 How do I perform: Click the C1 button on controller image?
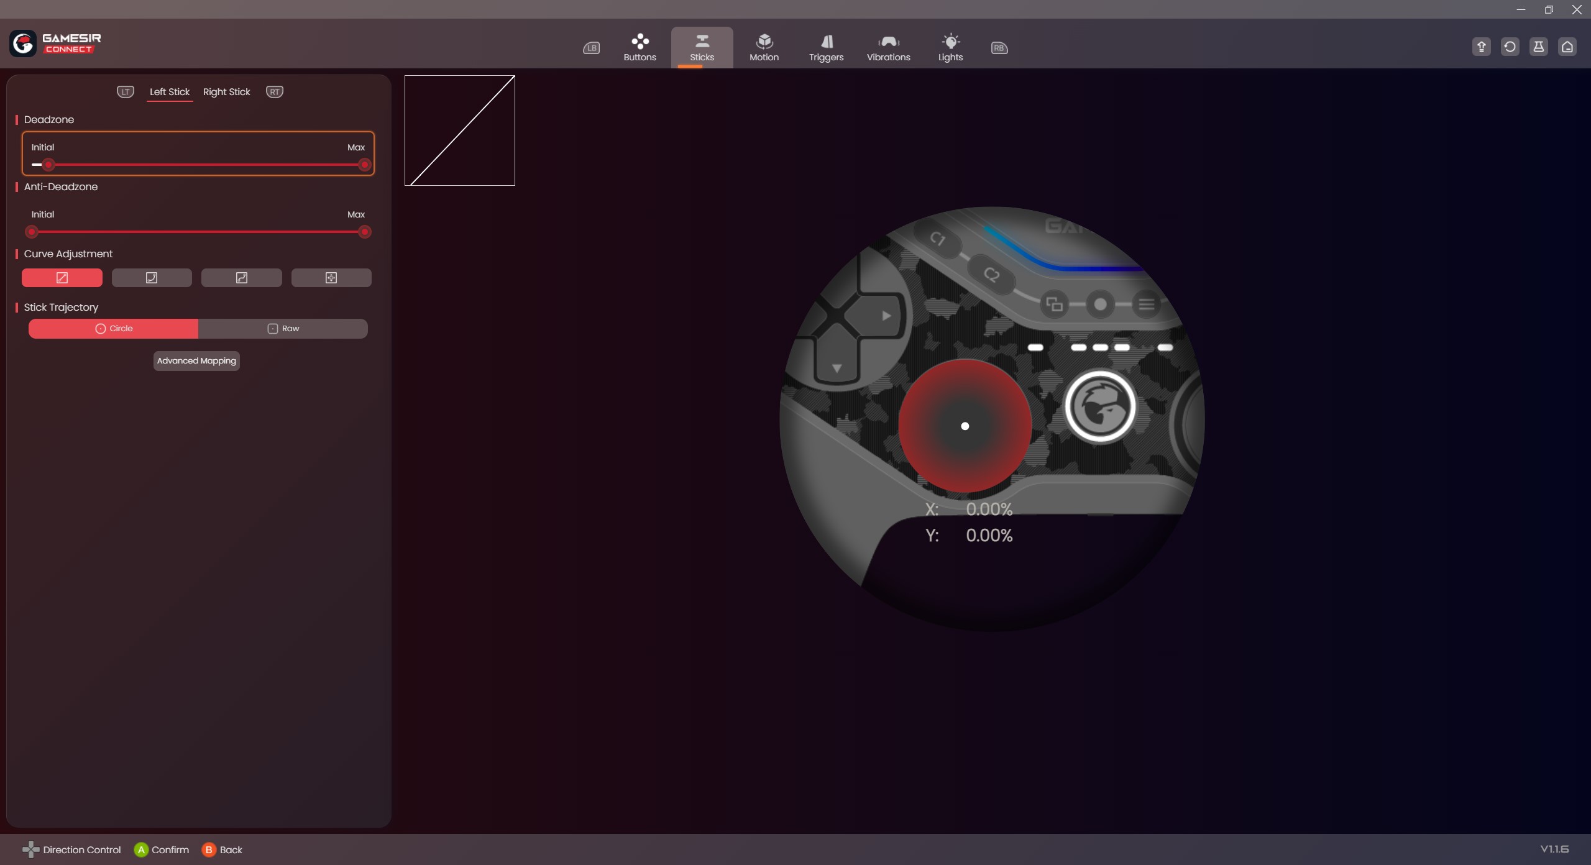coord(938,239)
